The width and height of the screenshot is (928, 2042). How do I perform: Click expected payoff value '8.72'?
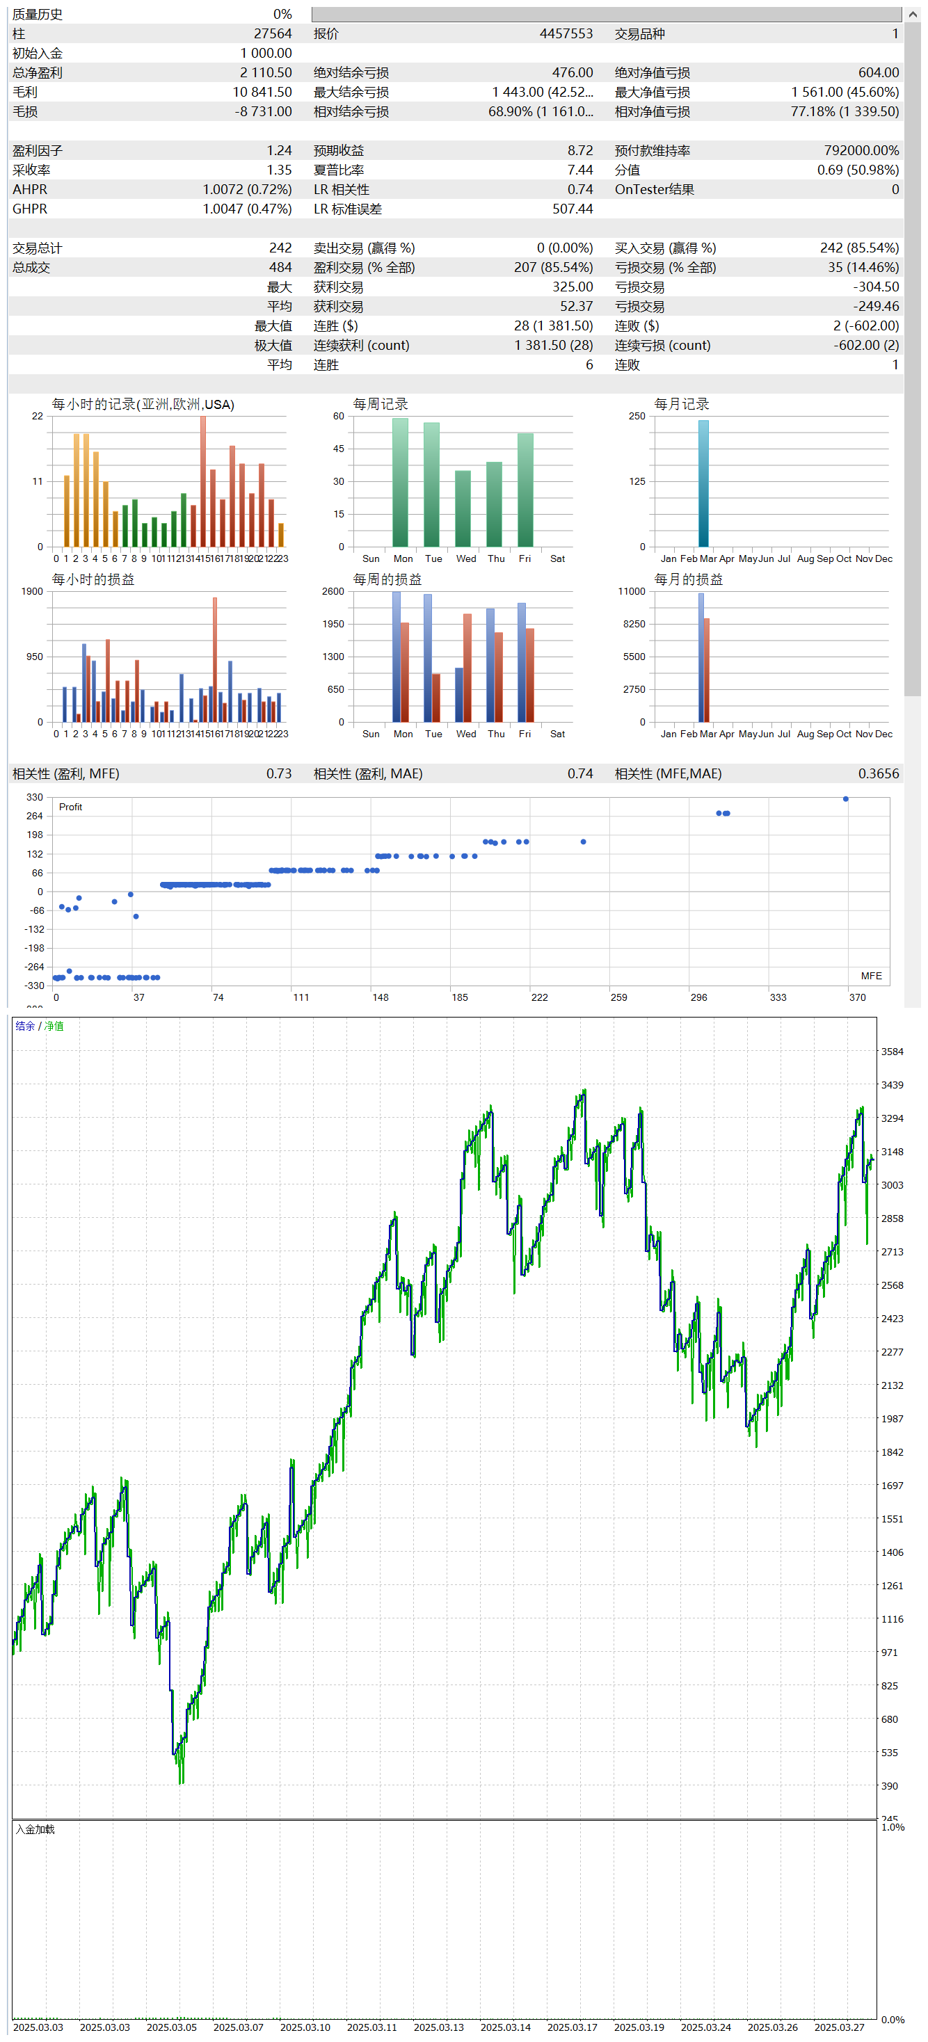coord(579,150)
